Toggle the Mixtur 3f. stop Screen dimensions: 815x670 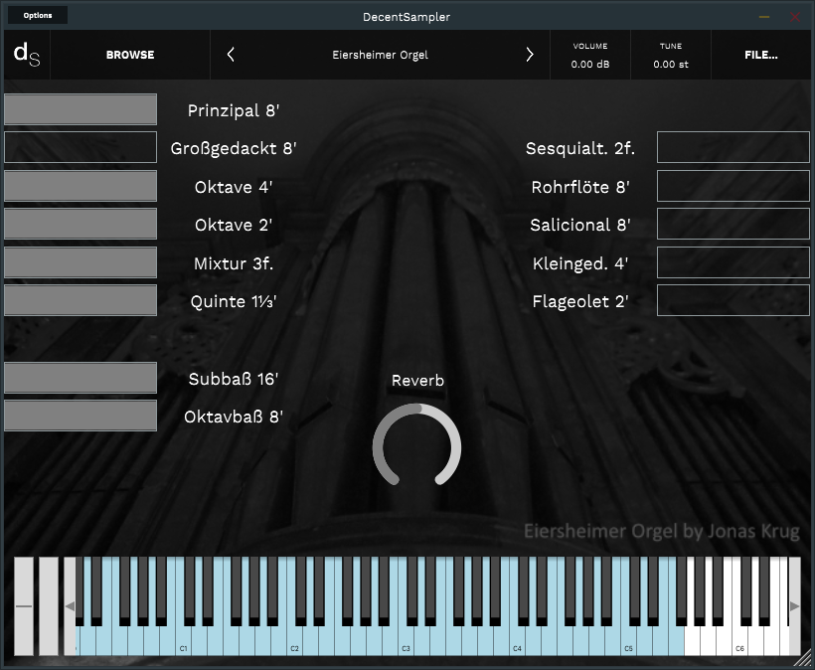pyautogui.click(x=81, y=262)
